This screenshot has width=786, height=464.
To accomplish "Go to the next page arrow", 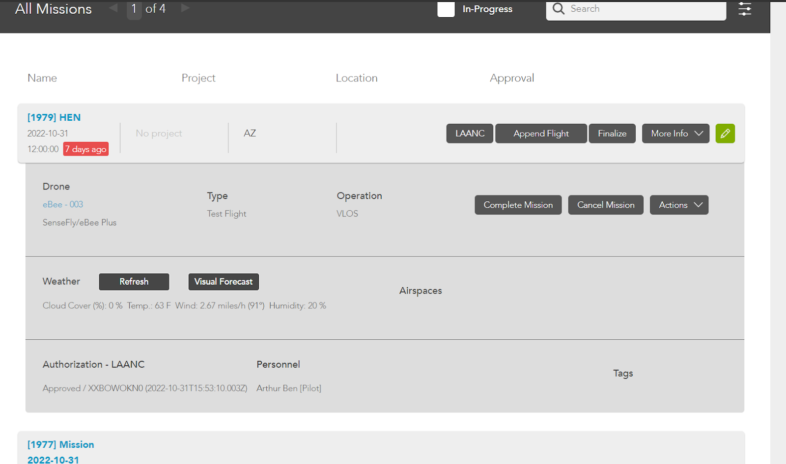I will pyautogui.click(x=185, y=8).
